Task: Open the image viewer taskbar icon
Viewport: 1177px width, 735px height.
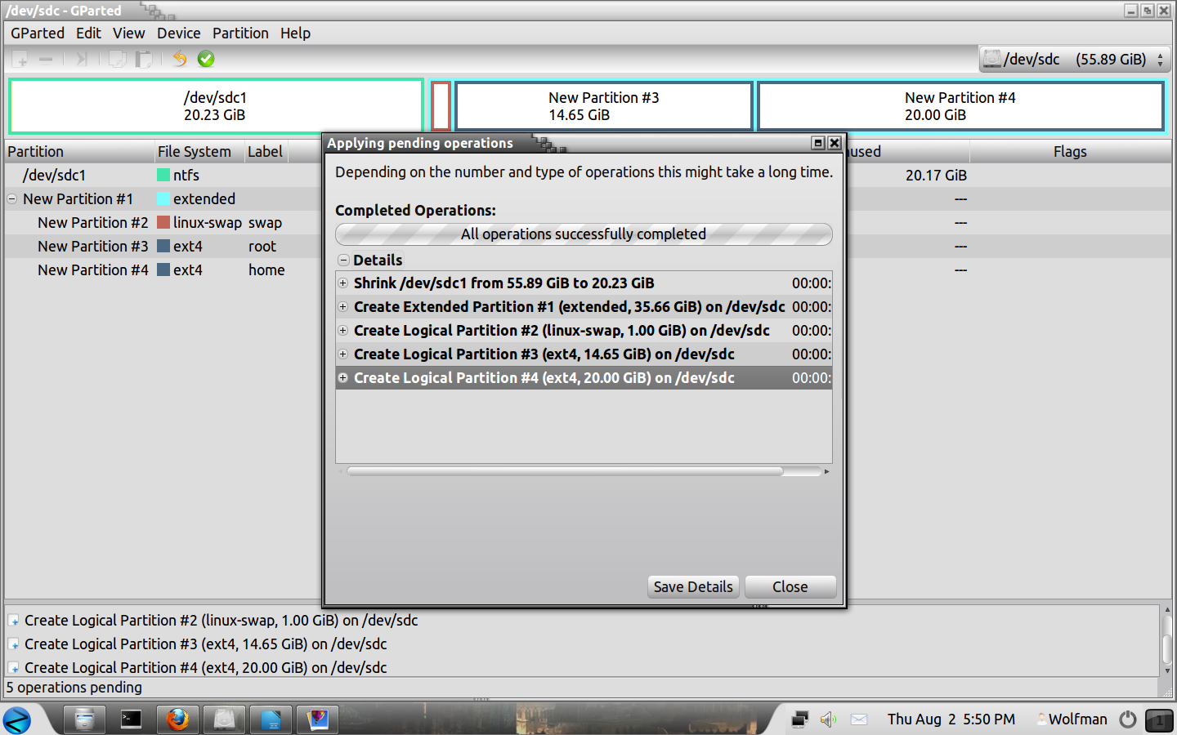Action: click(x=317, y=719)
